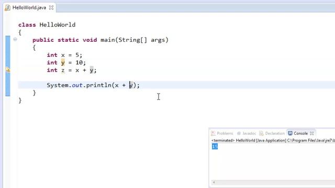Screen dimensions: 335x188
Task: Select the HelloWorld.java editor tab
Action: point(29,8)
